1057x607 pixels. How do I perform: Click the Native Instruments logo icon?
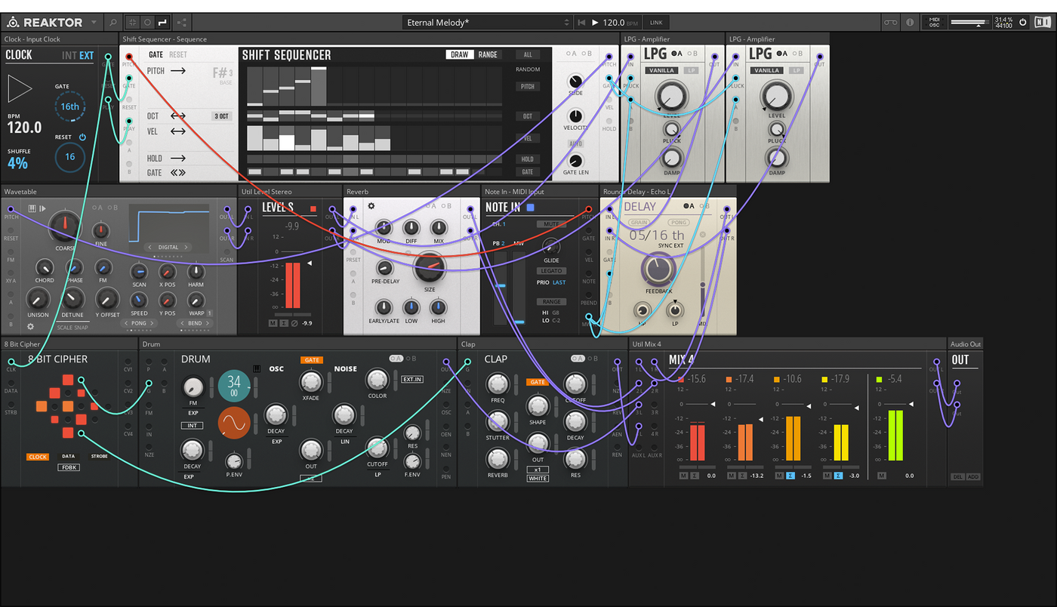(x=1043, y=23)
